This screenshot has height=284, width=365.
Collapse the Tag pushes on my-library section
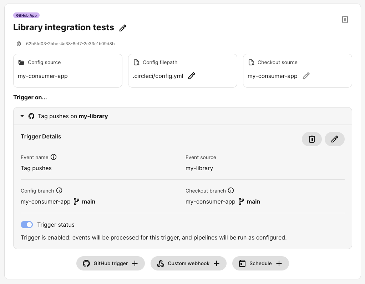pyautogui.click(x=22, y=116)
